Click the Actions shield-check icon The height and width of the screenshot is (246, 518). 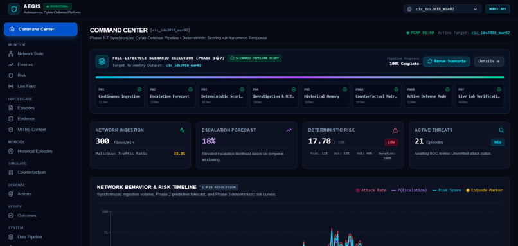coord(11,194)
